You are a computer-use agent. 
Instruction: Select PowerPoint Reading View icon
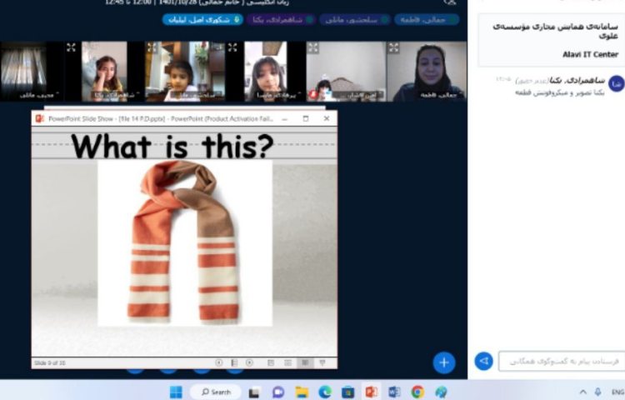coord(305,362)
